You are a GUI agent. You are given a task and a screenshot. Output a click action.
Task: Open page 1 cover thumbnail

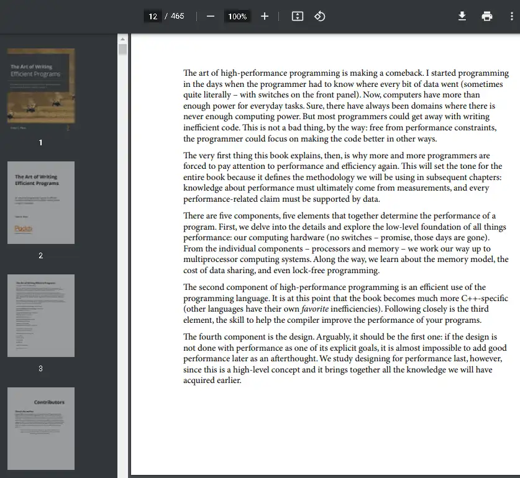point(41,90)
